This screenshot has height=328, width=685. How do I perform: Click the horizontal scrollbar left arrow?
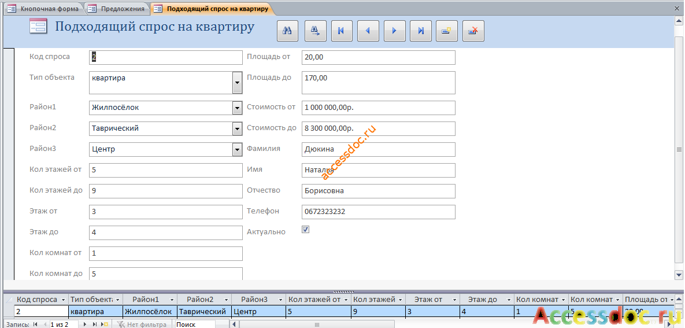[x=234, y=325]
